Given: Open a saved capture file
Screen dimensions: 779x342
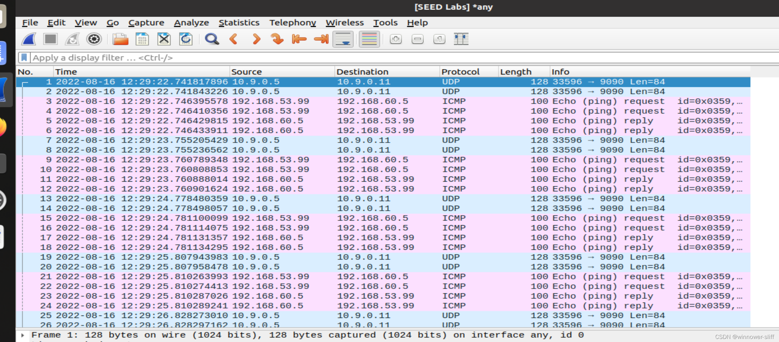Looking at the screenshot, I should point(120,39).
